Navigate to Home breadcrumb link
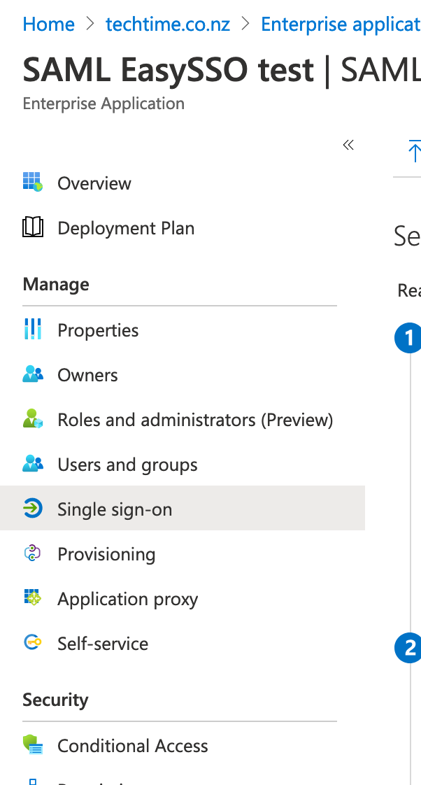421x785 pixels. tap(48, 24)
